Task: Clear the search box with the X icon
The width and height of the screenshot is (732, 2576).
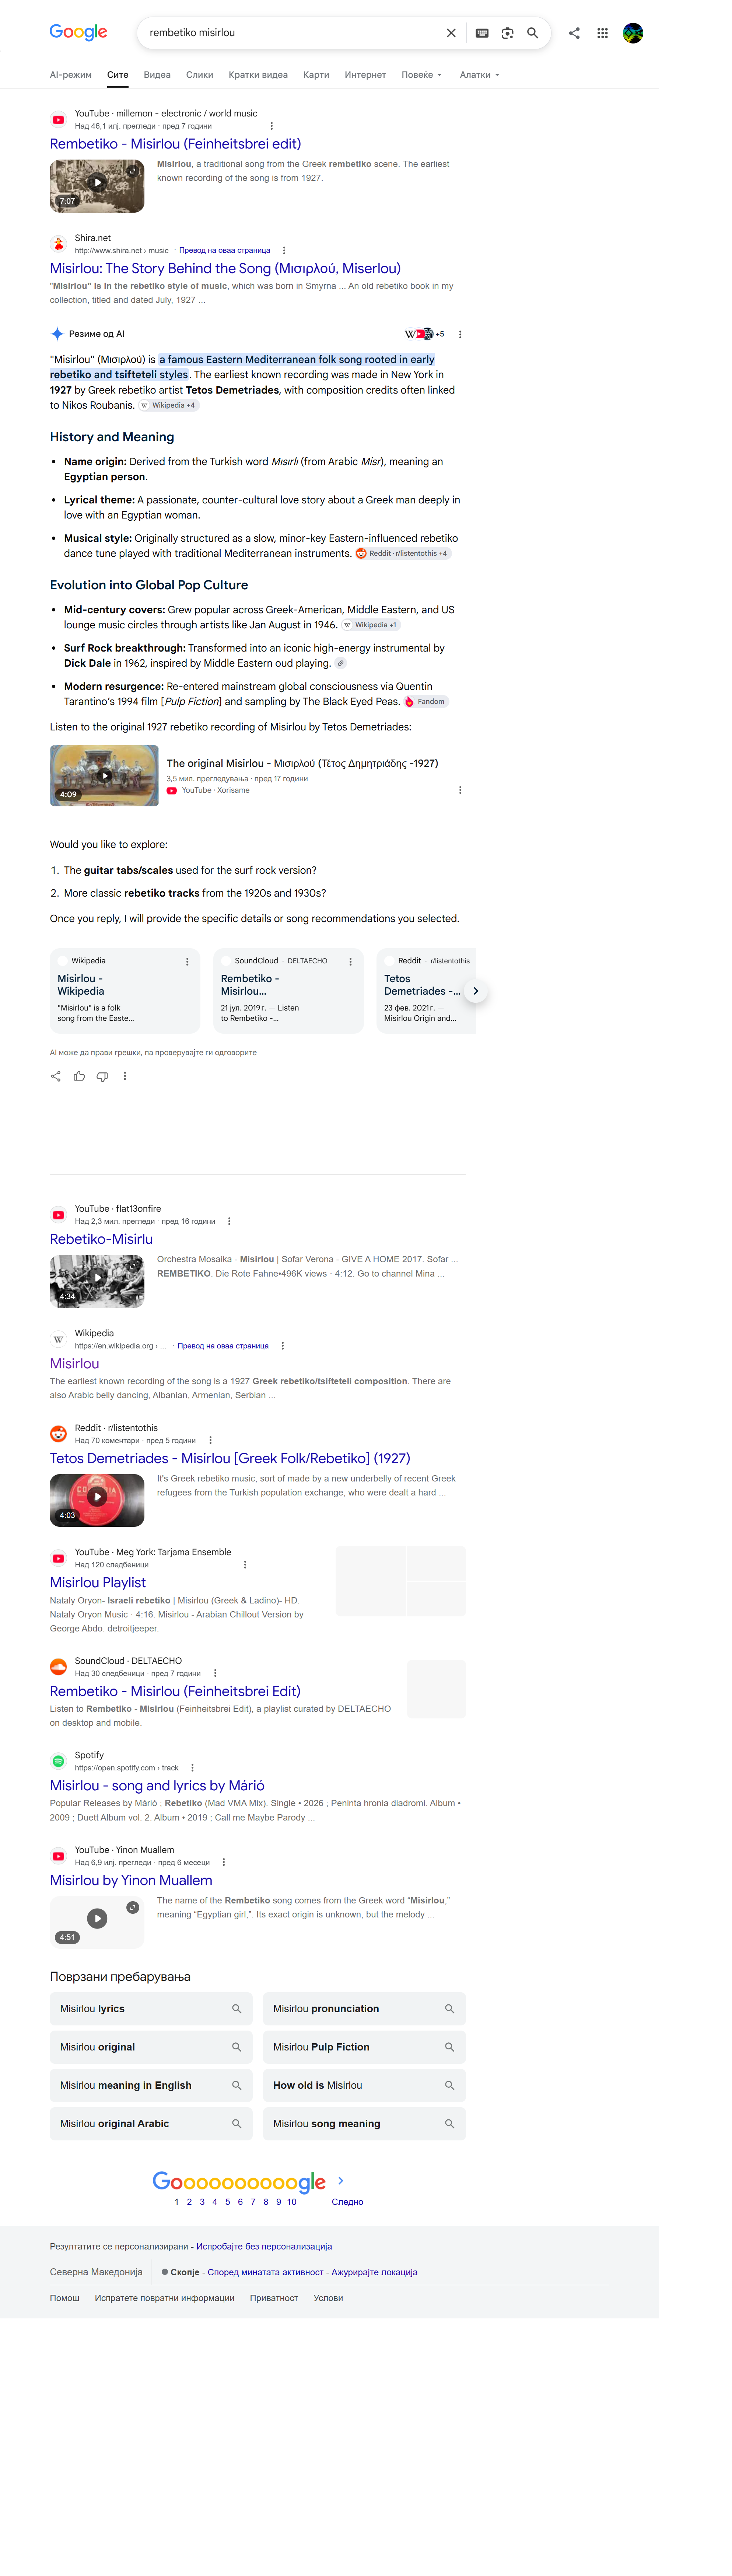Action: tap(451, 33)
